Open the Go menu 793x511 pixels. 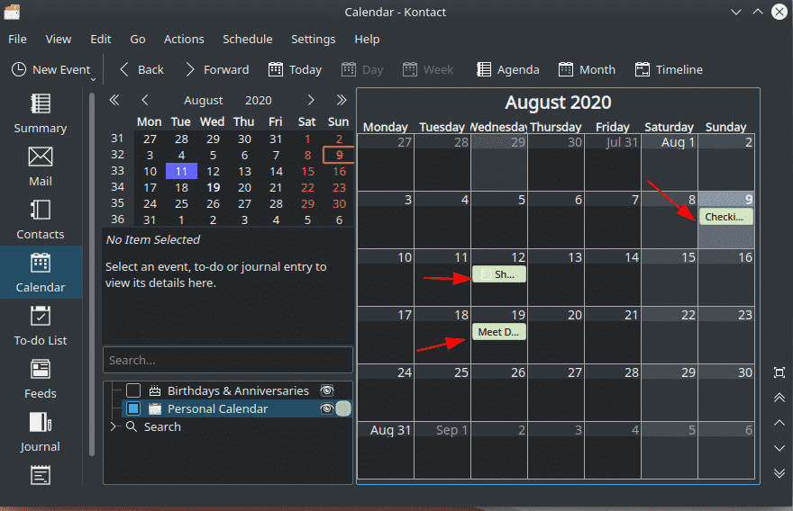pos(138,40)
